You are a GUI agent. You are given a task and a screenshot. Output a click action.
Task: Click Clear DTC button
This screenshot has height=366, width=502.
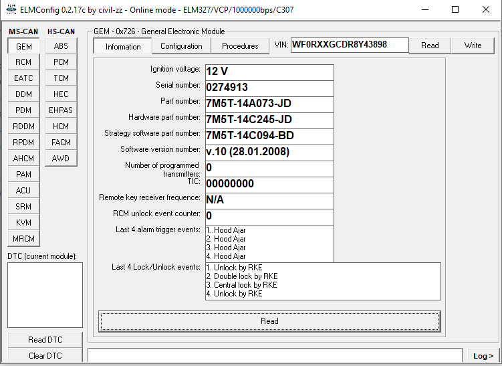point(45,356)
